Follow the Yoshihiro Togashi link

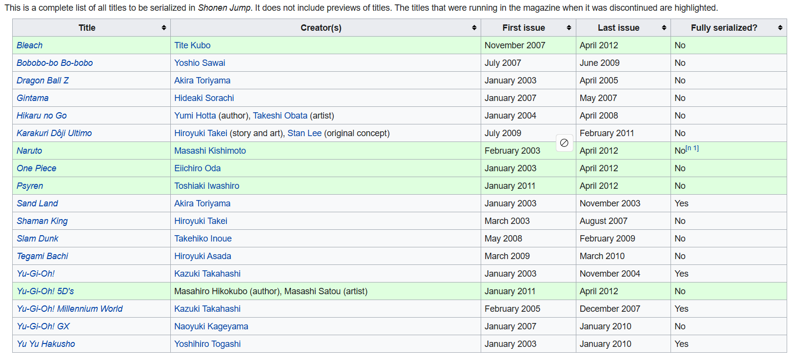point(207,344)
